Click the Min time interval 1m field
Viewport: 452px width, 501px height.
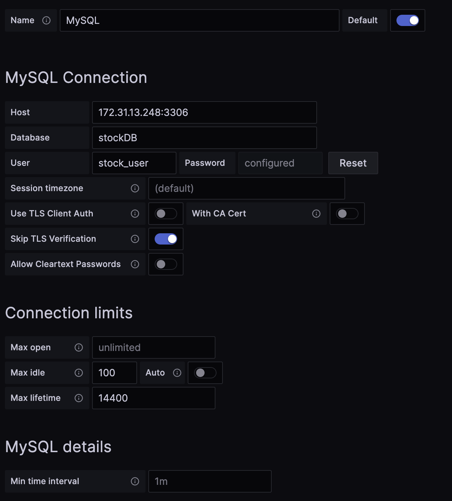210,481
